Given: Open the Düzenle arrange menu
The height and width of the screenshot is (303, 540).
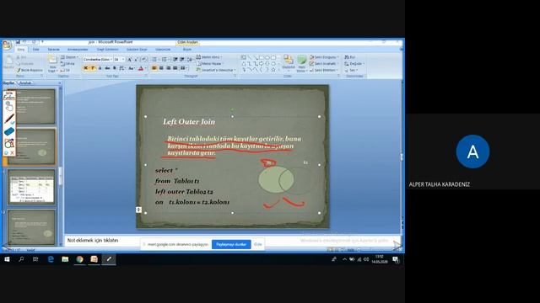Looking at the screenshot, I should 289,64.
